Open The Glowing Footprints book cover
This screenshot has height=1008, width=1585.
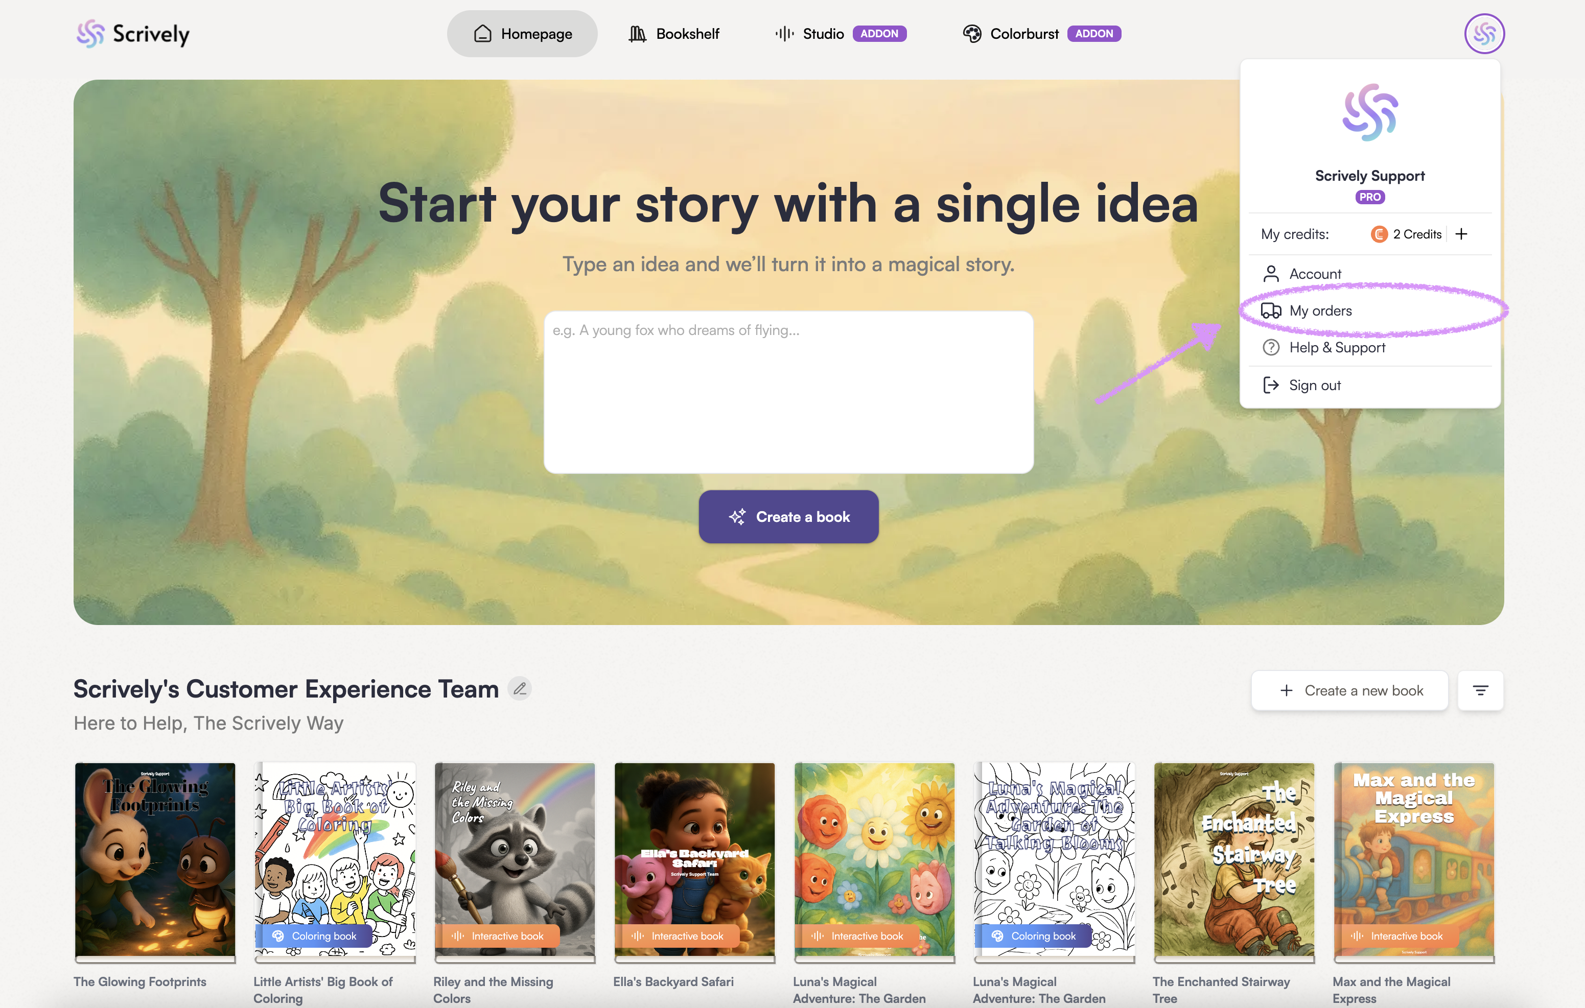coord(155,861)
